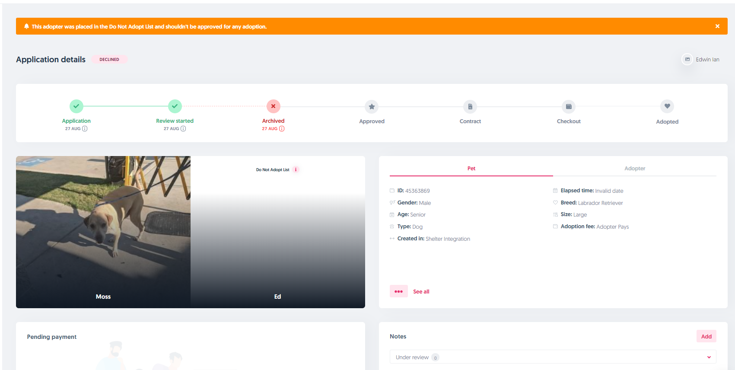
Task: Expand the Under review notes dropdown
Action: coord(709,357)
